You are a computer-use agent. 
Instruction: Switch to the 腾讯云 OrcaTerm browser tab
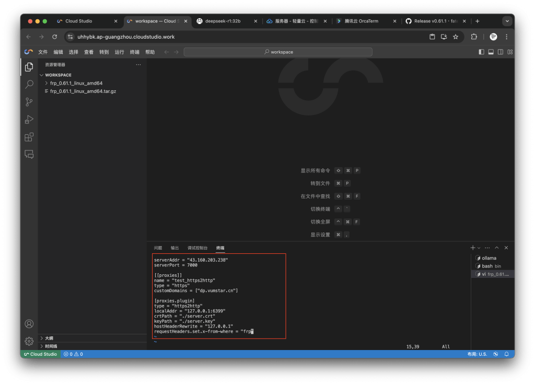[x=366, y=21]
